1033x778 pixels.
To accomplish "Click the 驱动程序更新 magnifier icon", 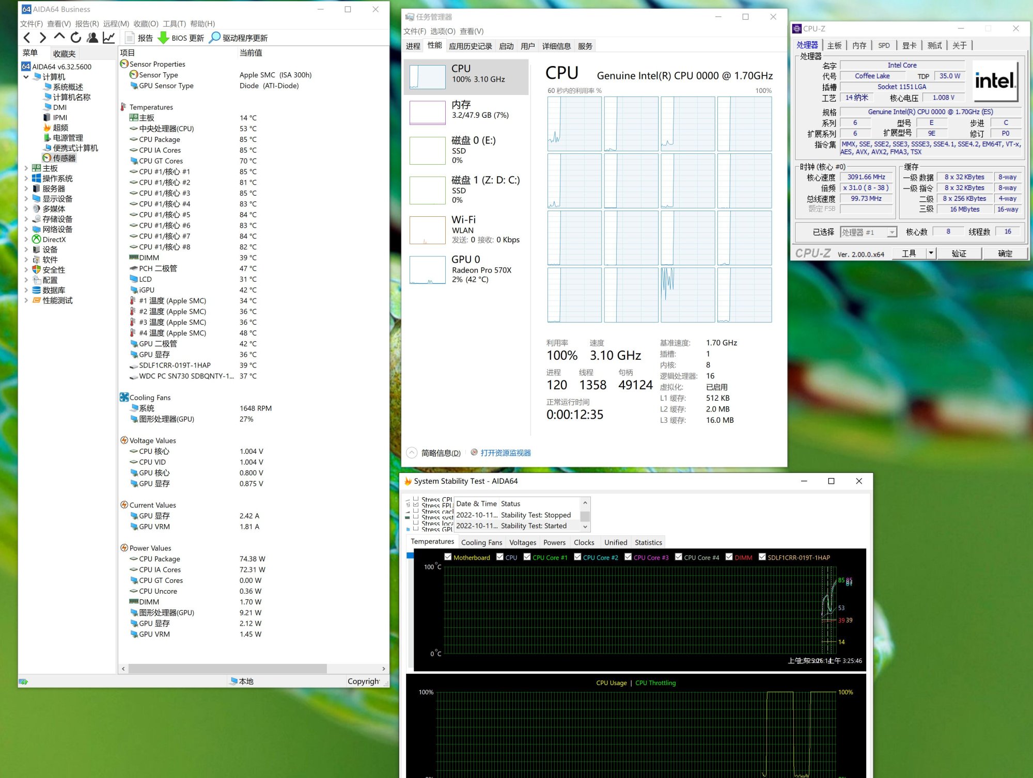I will point(215,38).
